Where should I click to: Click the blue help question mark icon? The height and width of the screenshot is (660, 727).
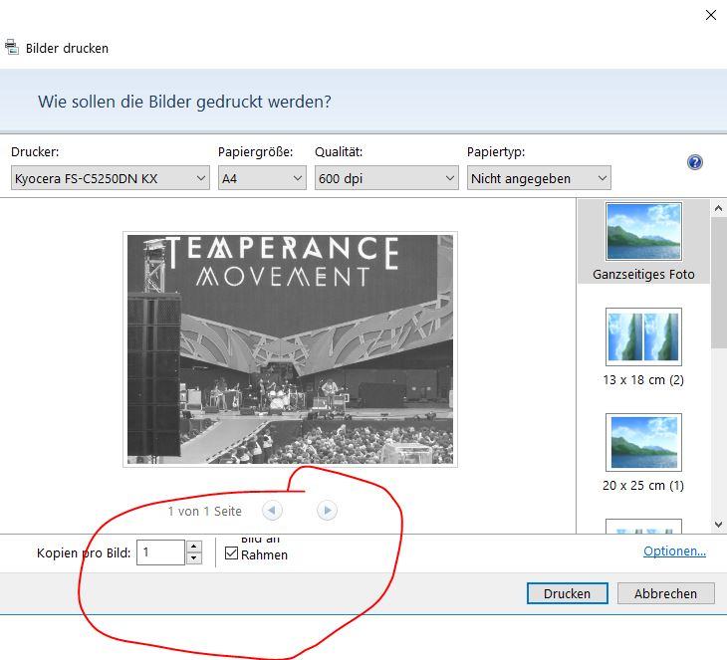694,162
